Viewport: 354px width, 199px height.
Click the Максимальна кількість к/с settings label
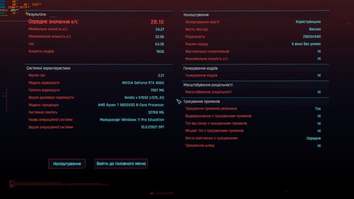tap(206, 59)
